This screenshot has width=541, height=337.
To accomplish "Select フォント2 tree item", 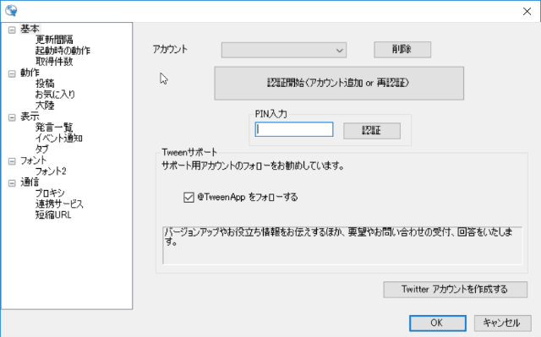I will [x=51, y=171].
